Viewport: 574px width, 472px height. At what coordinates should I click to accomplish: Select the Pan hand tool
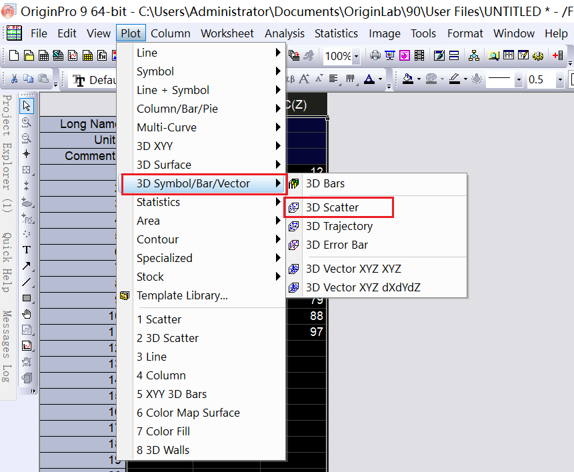(x=27, y=314)
